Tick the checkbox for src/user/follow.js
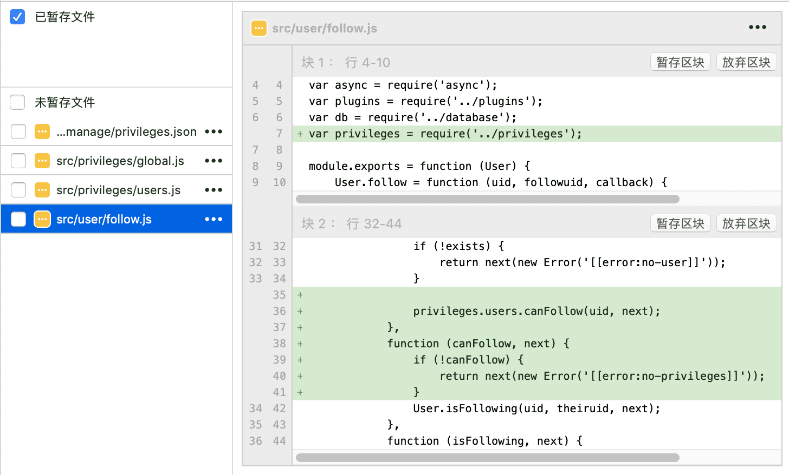 click(18, 219)
